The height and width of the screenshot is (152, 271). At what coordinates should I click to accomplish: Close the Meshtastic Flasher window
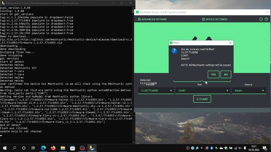click(x=267, y=12)
